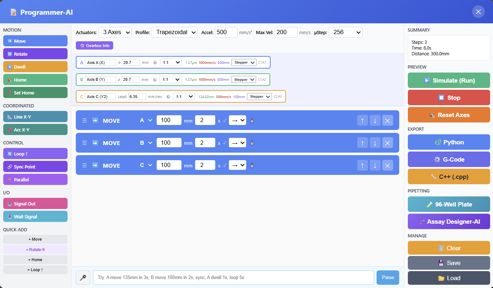Move the MOVE A step down using arrow icon
Image resolution: width=493 pixels, height=288 pixels.
pos(375,120)
